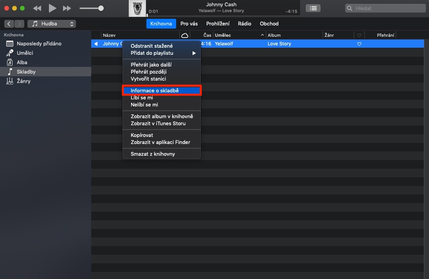Sort by the Přehrání column header
This screenshot has height=279, width=429.
(386, 35)
